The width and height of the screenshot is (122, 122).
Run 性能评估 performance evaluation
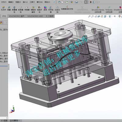pos(39,10)
